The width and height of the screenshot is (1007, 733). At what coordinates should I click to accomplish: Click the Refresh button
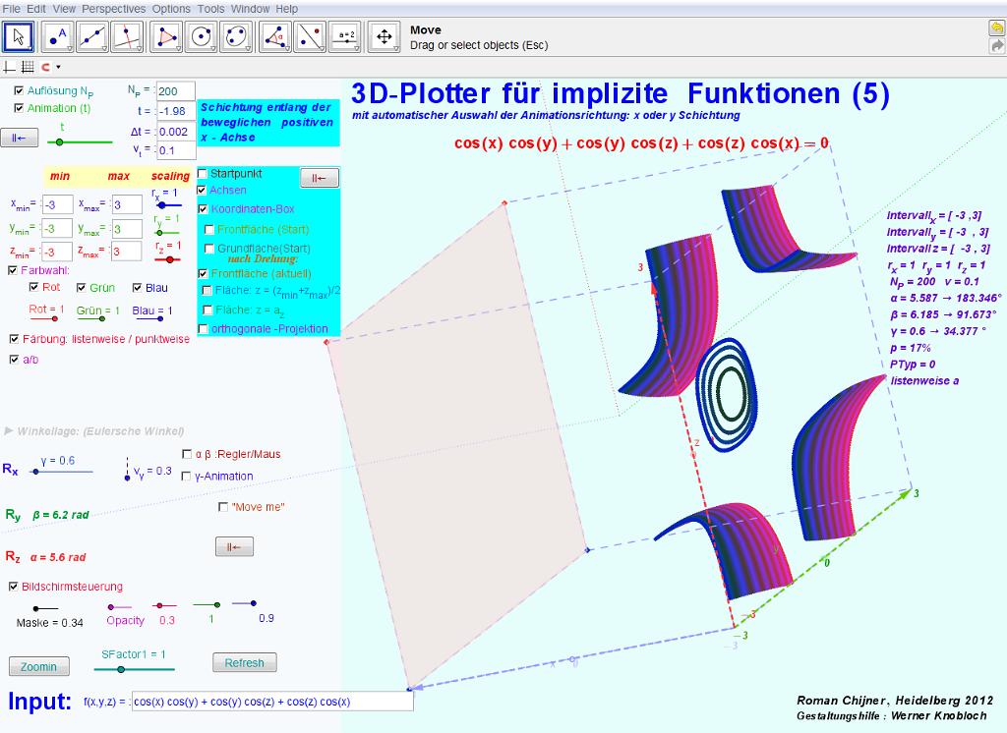point(244,663)
